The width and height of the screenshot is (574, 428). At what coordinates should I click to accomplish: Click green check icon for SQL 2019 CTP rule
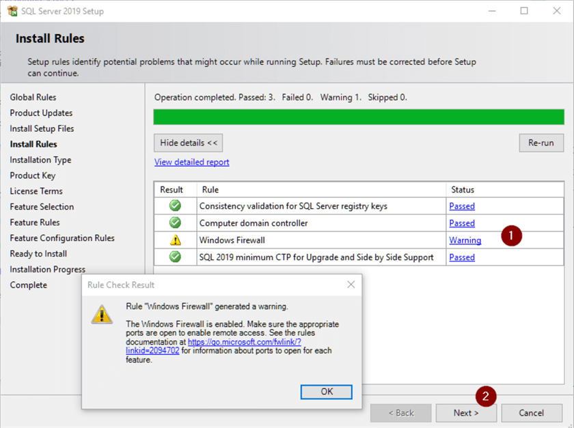tap(175, 257)
